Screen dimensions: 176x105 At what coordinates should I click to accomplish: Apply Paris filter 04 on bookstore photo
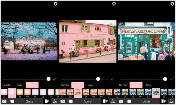click(x=125, y=93)
